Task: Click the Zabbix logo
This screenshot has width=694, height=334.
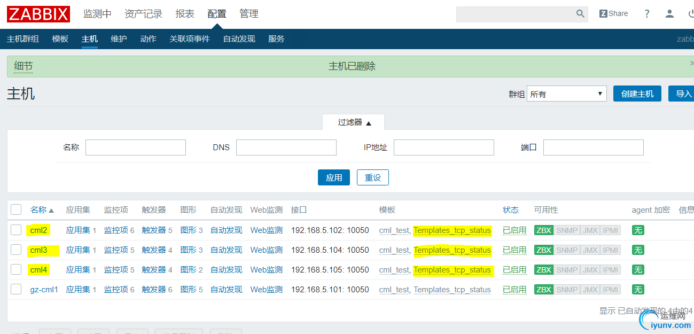Action: pos(38,14)
